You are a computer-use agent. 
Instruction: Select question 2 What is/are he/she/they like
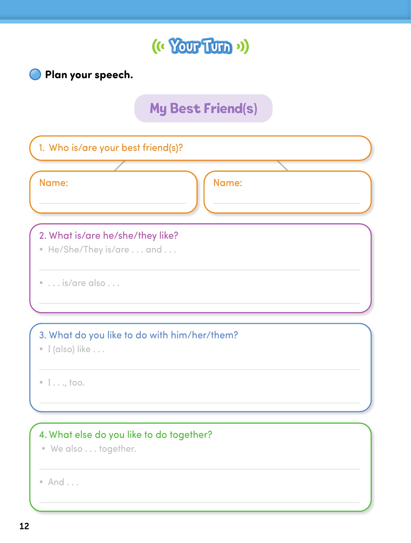pos(109,236)
